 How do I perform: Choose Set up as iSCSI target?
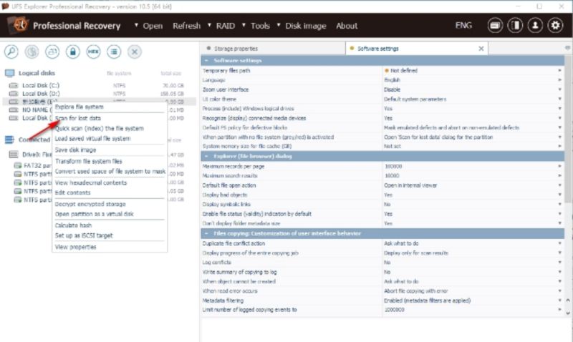point(84,236)
